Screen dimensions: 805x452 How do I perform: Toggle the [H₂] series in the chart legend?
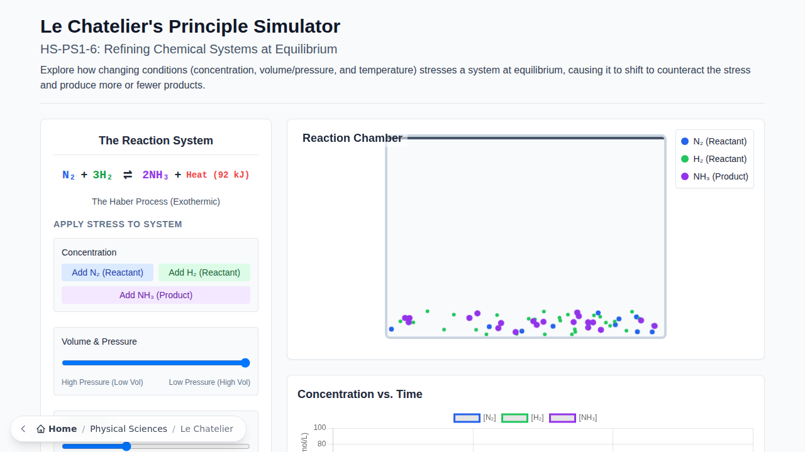514,417
